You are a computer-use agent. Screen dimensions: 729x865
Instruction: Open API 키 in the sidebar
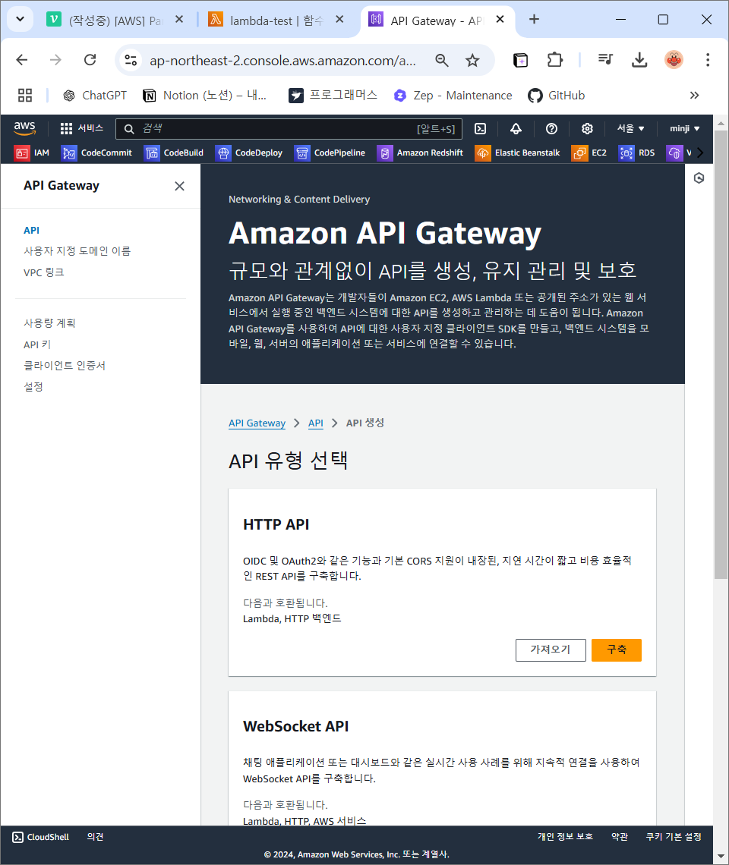[37, 344]
